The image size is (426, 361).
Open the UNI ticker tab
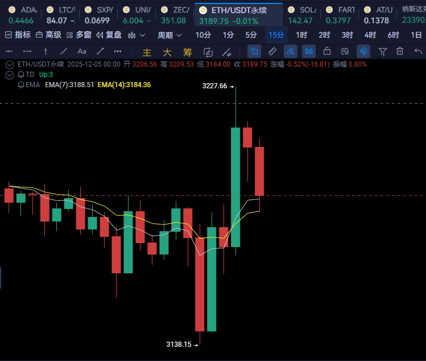(137, 15)
